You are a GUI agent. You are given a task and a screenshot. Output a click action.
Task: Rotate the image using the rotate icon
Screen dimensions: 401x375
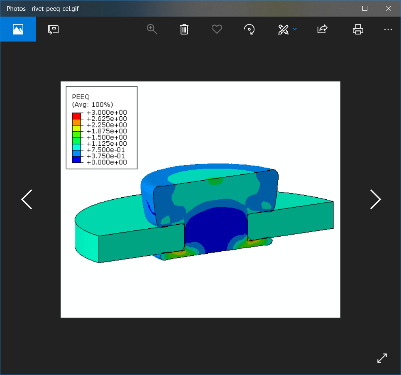coord(249,29)
